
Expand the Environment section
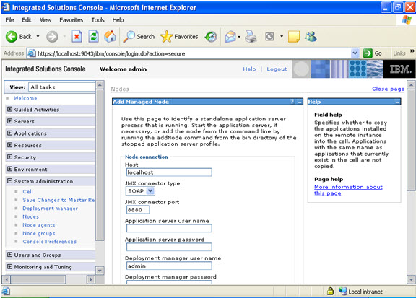10,169
